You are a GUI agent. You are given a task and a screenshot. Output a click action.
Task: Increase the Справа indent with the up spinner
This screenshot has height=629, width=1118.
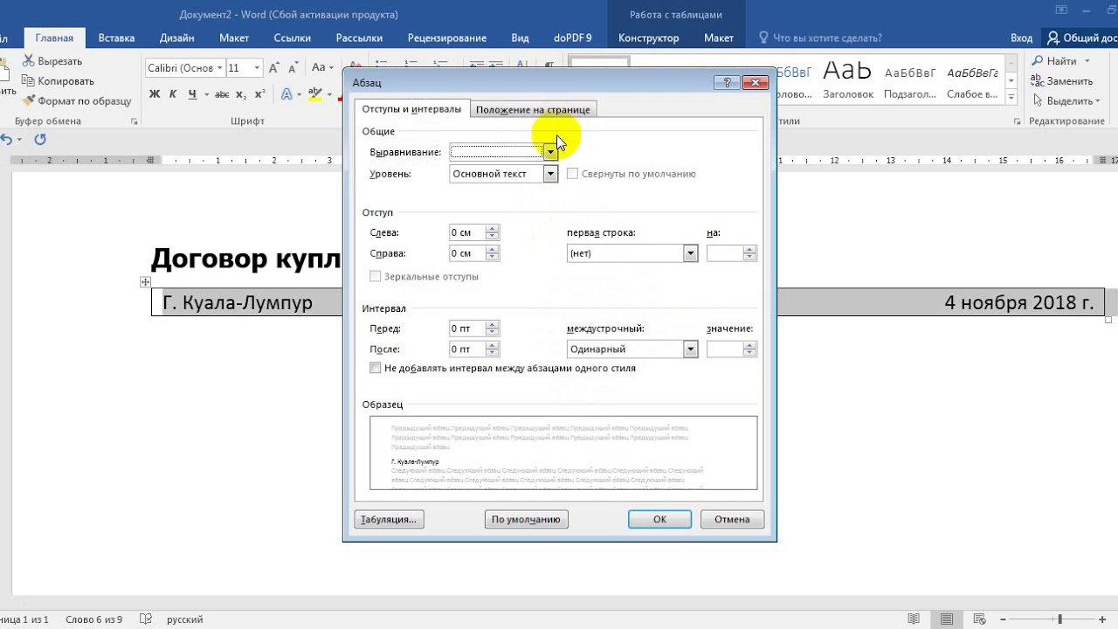493,250
